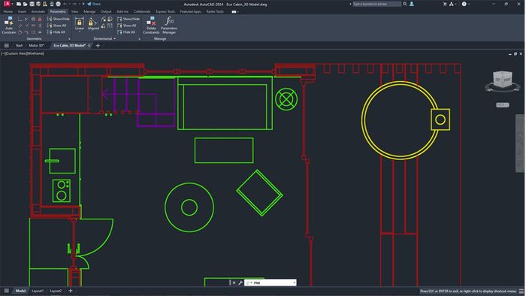This screenshot has width=526, height=296.
Task: Open the Help dropdown arrow
Action: click(x=469, y=4)
